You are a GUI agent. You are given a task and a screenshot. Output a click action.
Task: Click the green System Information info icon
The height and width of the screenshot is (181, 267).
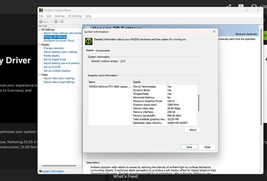pos(89,41)
